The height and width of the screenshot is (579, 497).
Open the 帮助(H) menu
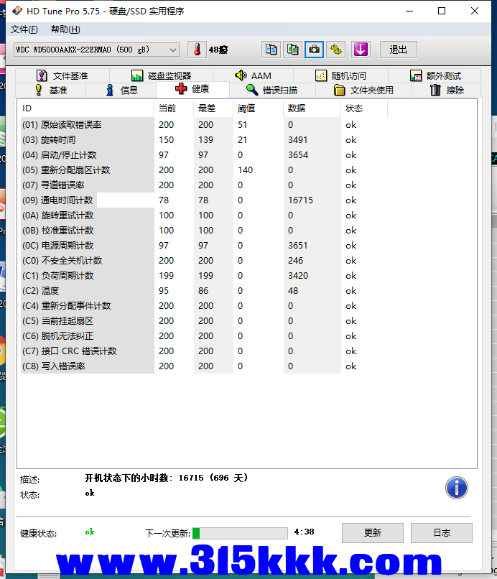65,29
